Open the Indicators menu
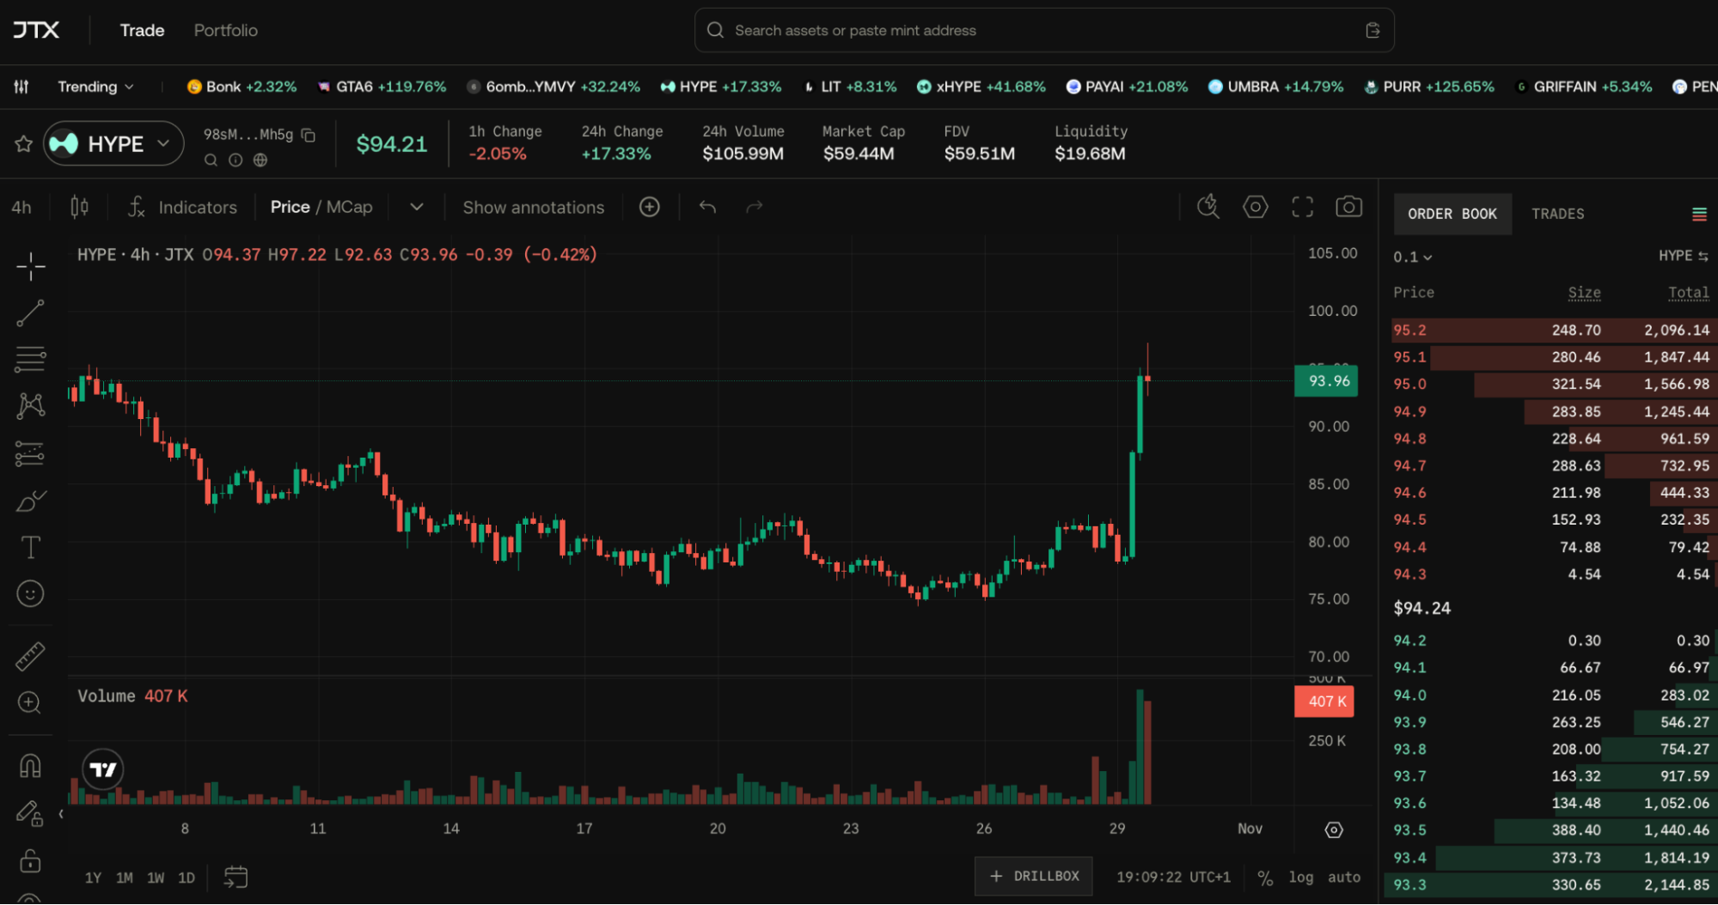Screen dimensions: 1718x905 (182, 207)
